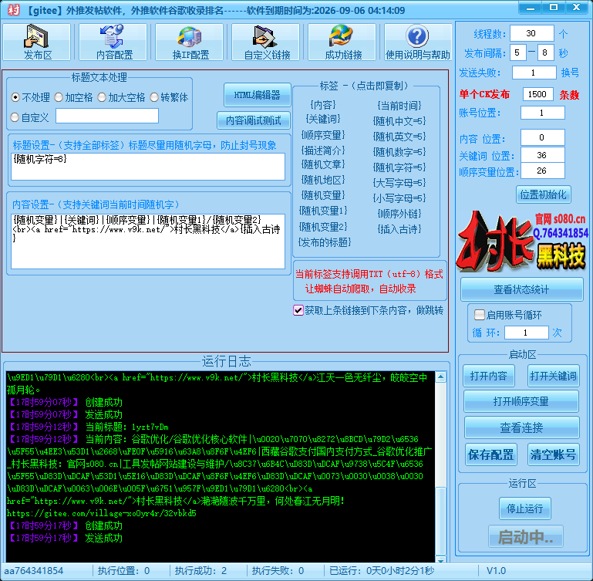This screenshot has width=593, height=581.
Task: Select the 自定义 radio option
Action: pos(30,117)
